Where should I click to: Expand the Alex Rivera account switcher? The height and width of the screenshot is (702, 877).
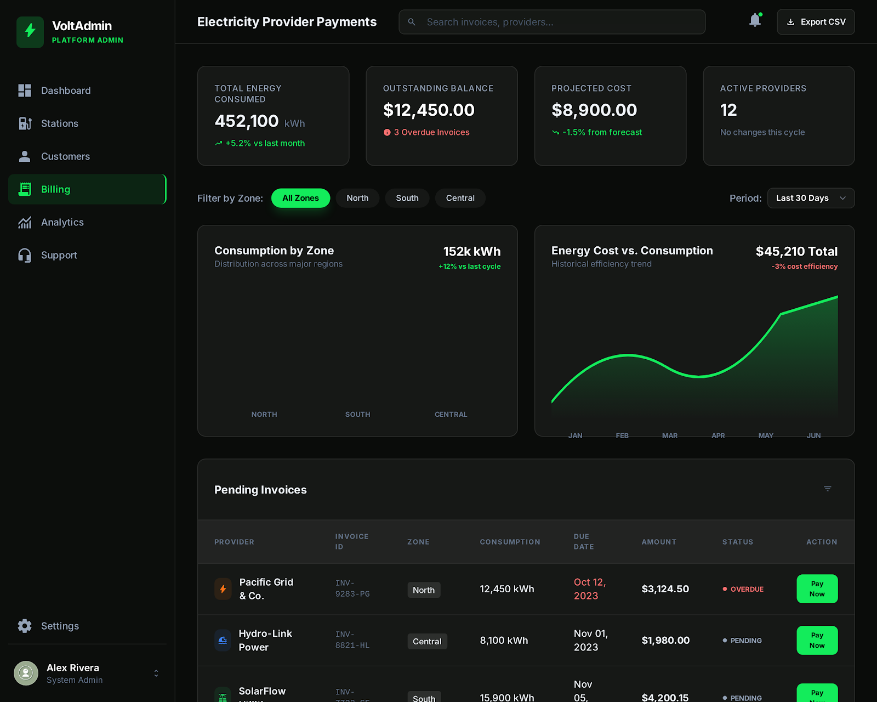click(156, 673)
